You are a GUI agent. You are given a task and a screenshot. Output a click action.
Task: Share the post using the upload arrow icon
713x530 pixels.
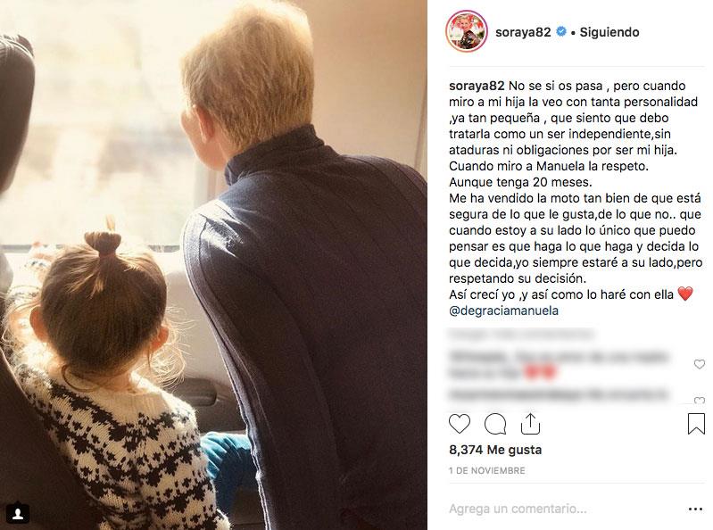[x=530, y=424]
